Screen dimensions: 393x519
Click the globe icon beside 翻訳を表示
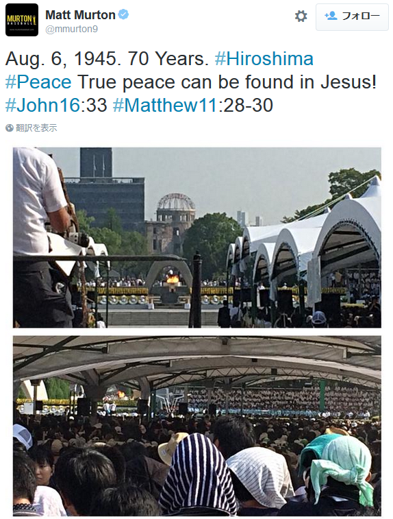pyautogui.click(x=10, y=128)
